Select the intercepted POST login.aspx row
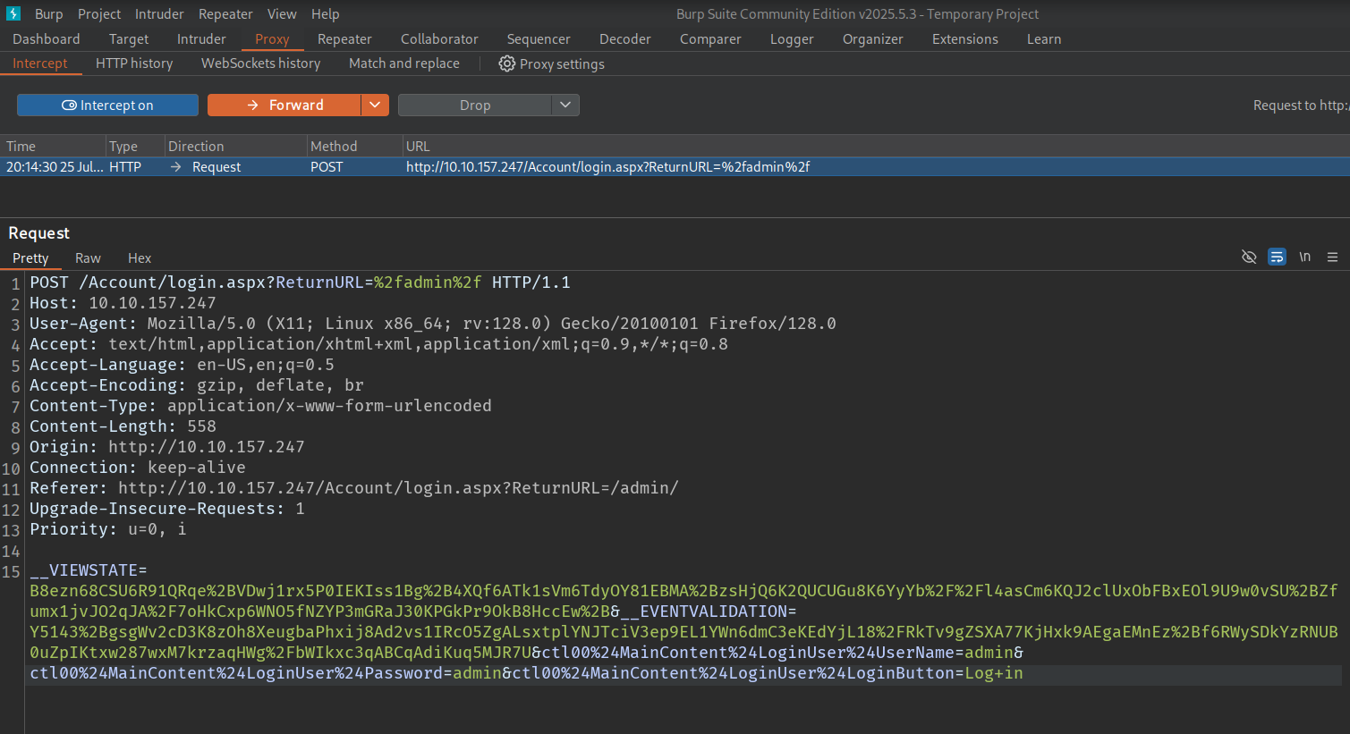1350x734 pixels. 608,167
